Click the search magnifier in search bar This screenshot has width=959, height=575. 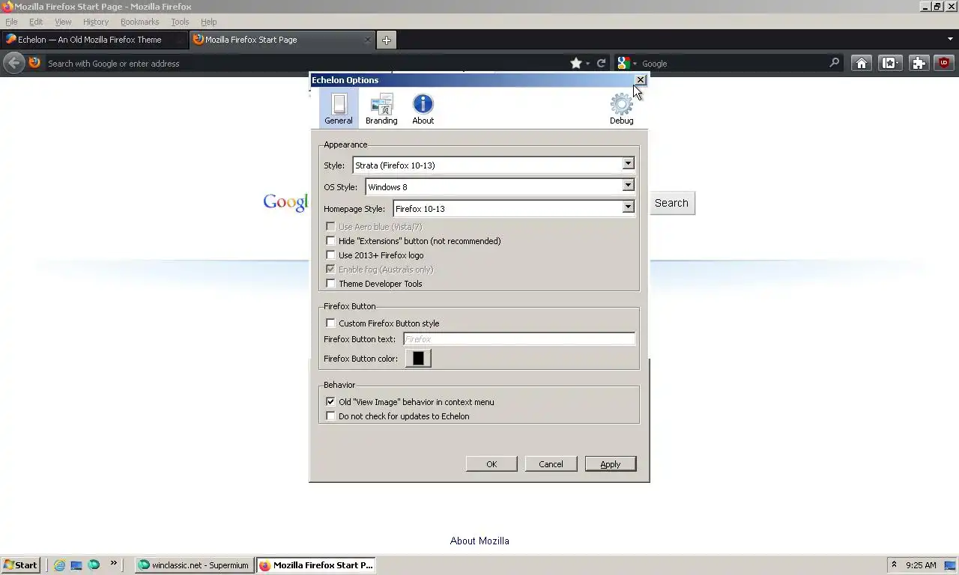(x=834, y=63)
